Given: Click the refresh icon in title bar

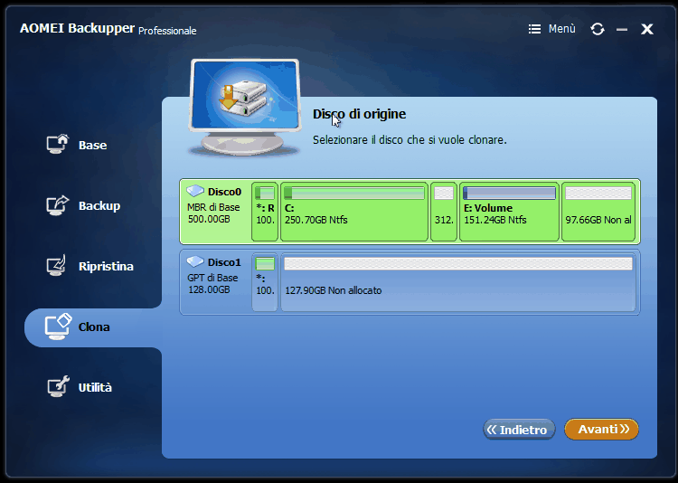Looking at the screenshot, I should (598, 29).
